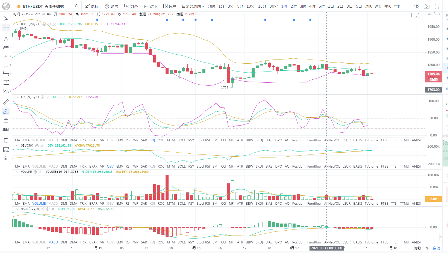Pick the rectangle shape drawing tool

click(6, 65)
